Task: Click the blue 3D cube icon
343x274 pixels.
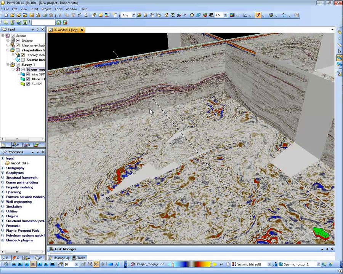Action: tap(199, 15)
